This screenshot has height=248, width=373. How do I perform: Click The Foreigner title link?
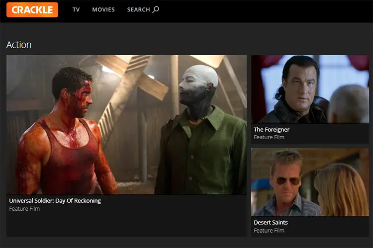click(x=272, y=130)
